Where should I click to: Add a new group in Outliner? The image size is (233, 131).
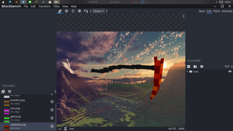195,67
